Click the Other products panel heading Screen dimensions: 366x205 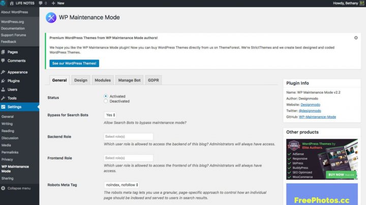[302, 132]
